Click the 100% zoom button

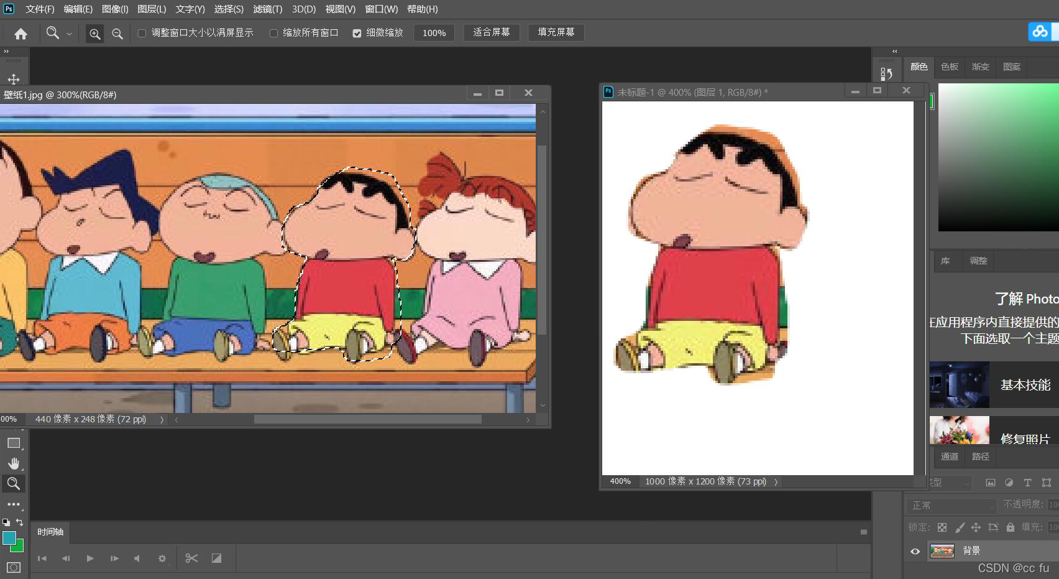coord(434,33)
